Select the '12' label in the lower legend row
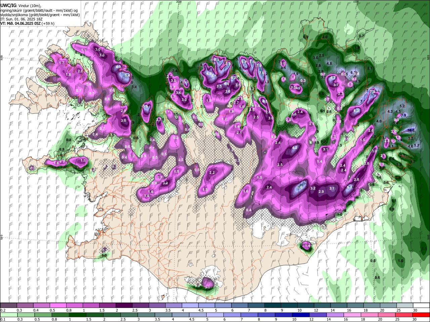Image resolution: width=430 pixels, height=322 pixels. pos(312,320)
